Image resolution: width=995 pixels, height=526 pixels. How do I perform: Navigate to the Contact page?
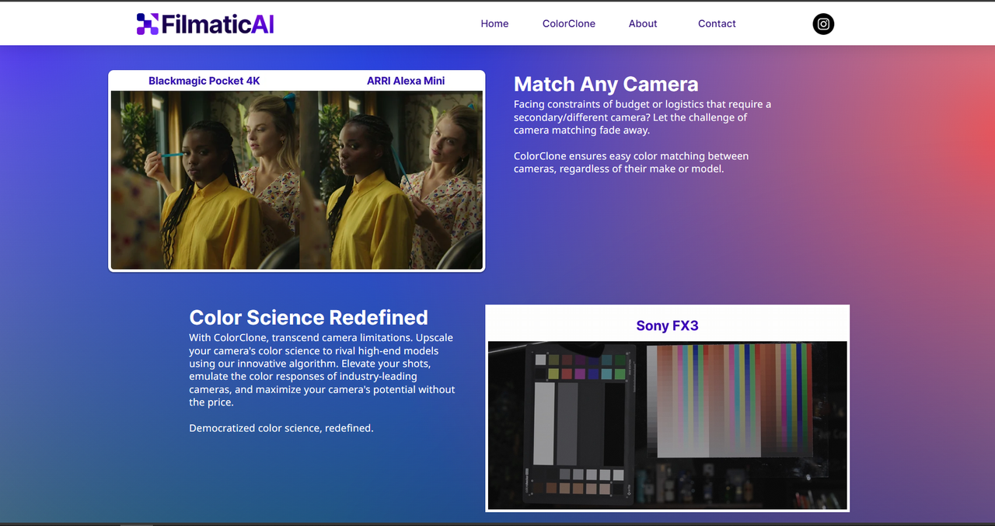click(717, 24)
